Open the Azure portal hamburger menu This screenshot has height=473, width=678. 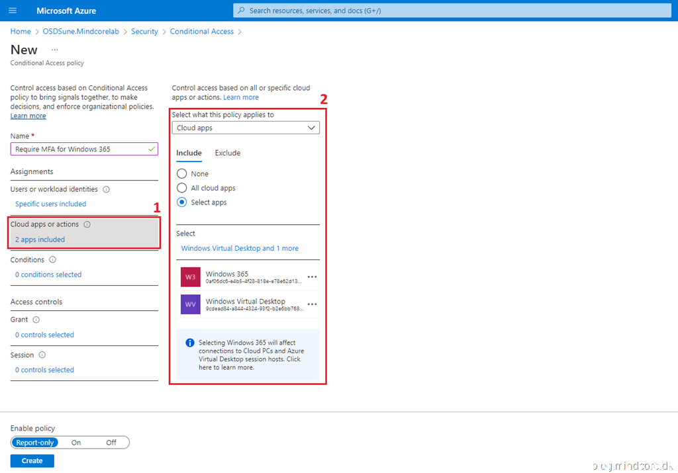click(13, 11)
